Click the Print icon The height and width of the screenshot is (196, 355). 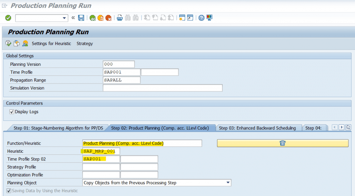coord(120,18)
